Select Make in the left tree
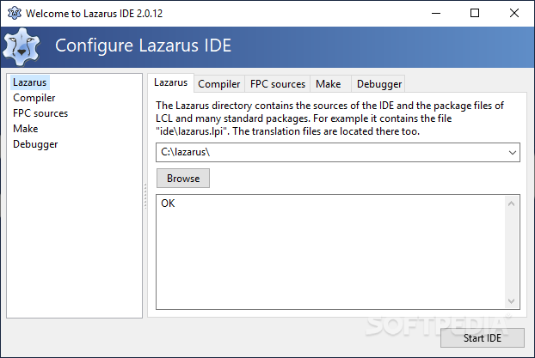Screen dimensions: 535x358 point(26,129)
